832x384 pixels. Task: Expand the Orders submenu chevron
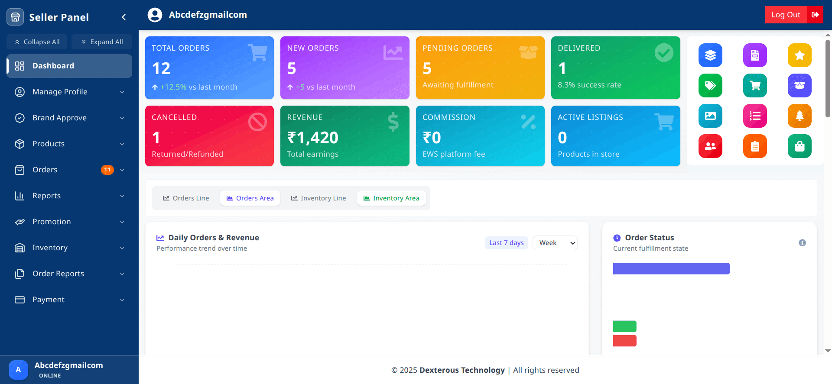122,170
